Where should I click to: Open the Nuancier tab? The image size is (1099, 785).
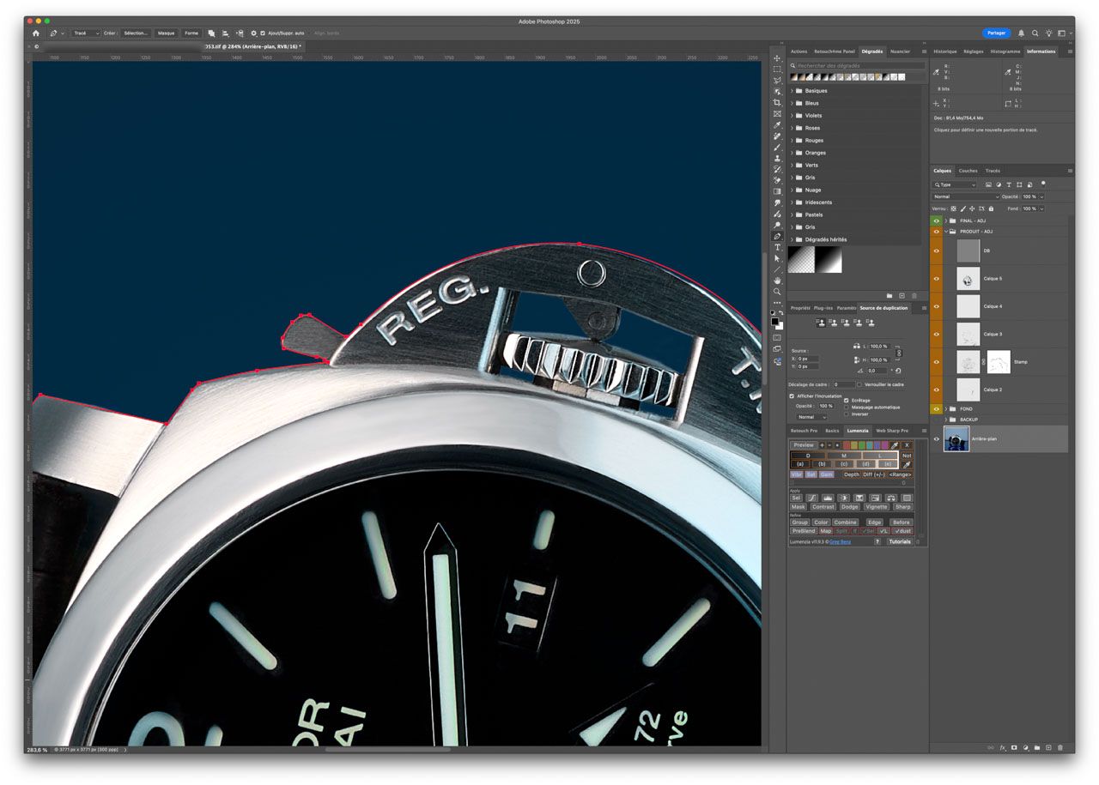click(900, 51)
